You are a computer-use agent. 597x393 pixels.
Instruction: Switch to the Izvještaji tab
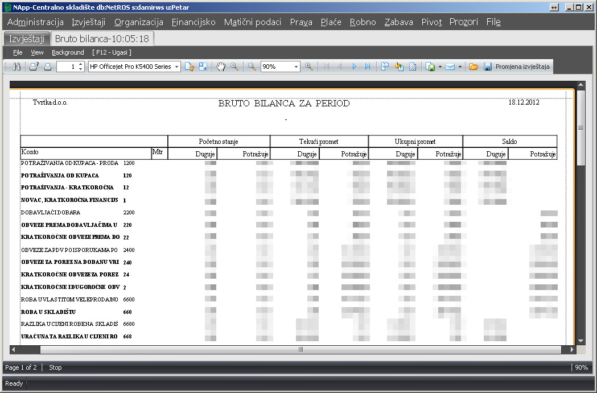[x=27, y=39]
